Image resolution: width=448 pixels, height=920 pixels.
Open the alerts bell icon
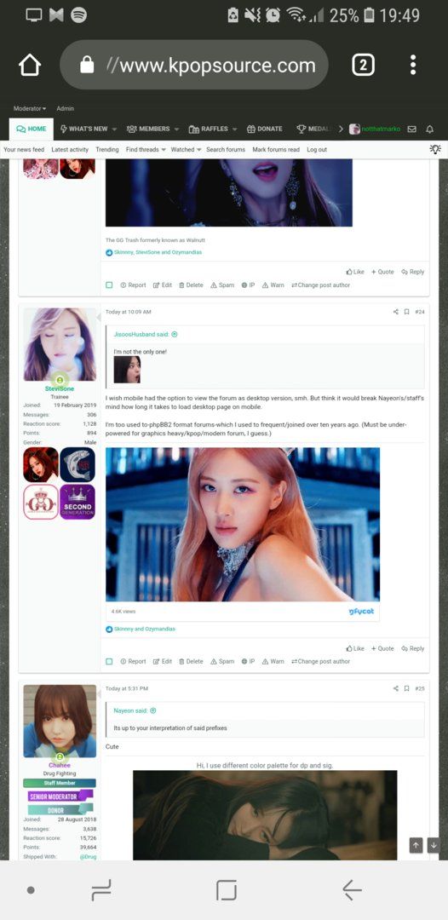[429, 129]
